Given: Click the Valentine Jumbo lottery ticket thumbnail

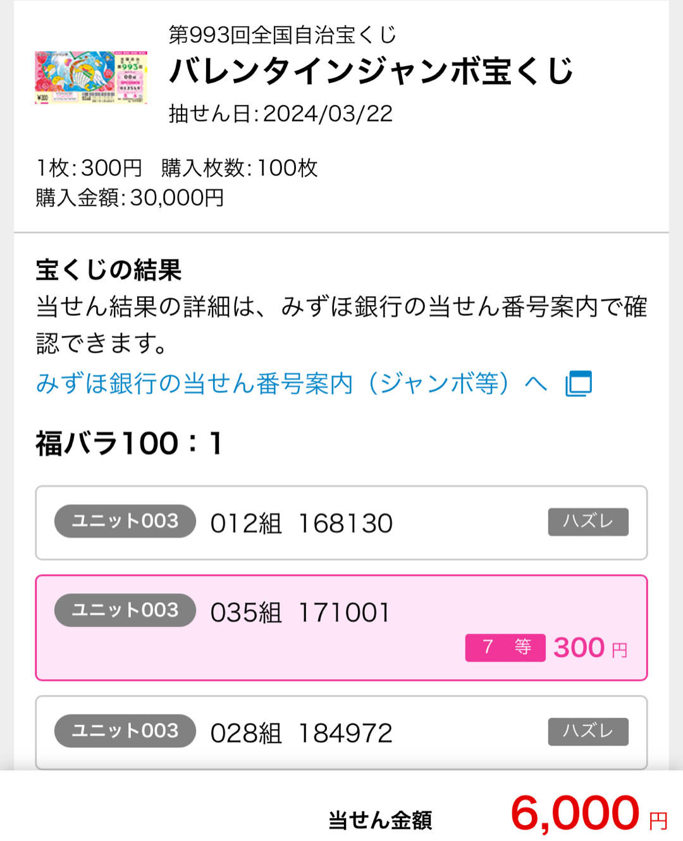Looking at the screenshot, I should tap(91, 78).
